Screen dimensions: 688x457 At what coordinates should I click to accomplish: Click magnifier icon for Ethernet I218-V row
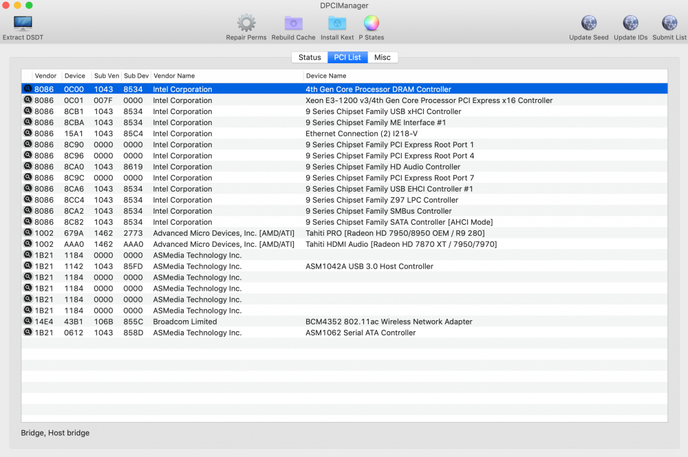point(28,133)
